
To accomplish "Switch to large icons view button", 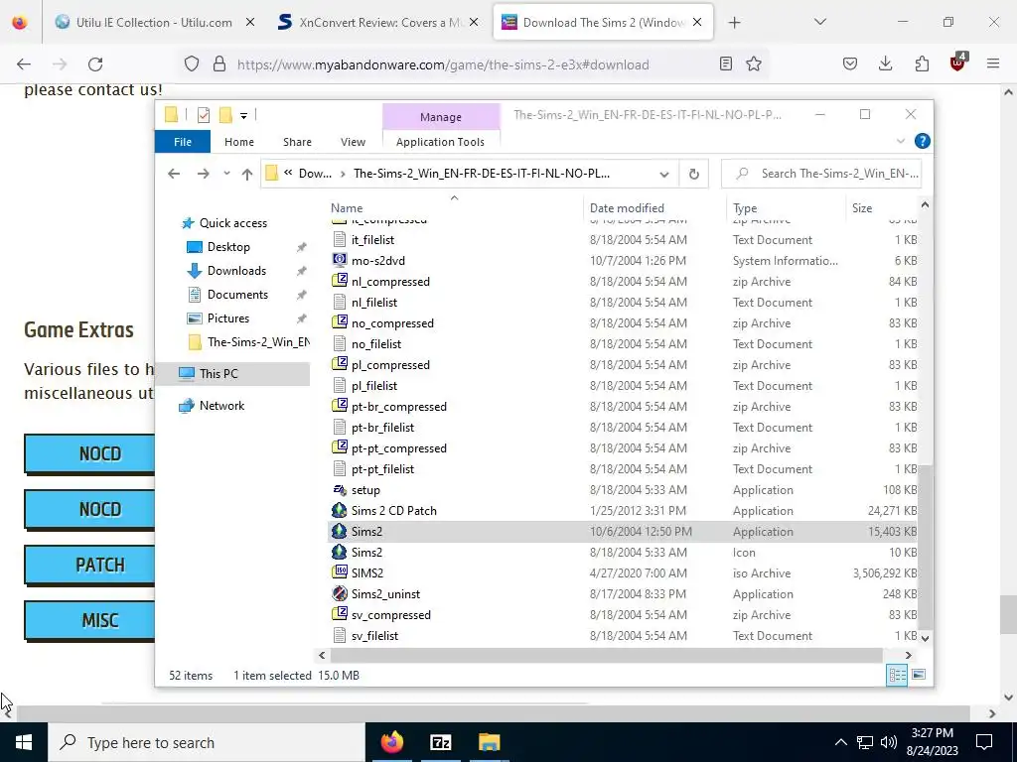I will pos(919,675).
